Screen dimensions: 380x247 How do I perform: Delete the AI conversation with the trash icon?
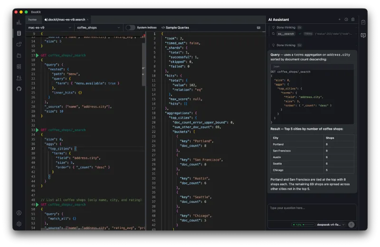(x=353, y=19)
